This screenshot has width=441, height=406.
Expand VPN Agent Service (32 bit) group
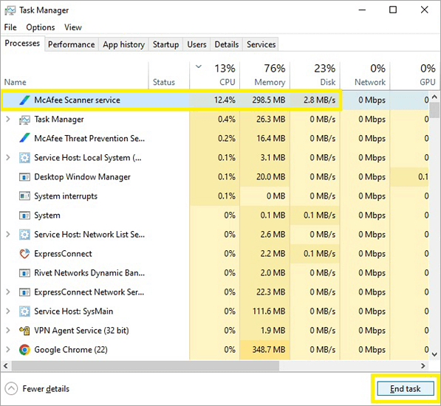point(8,331)
